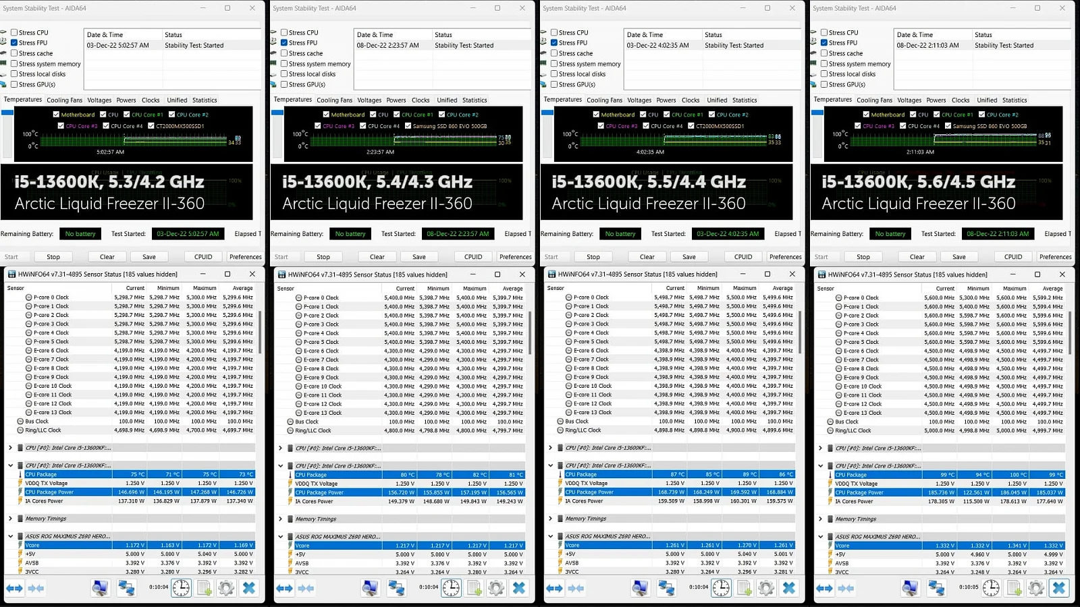
Task: Untick CPU Core #1 checkbox in 5.5/4.4 GHz window
Action: coord(666,115)
